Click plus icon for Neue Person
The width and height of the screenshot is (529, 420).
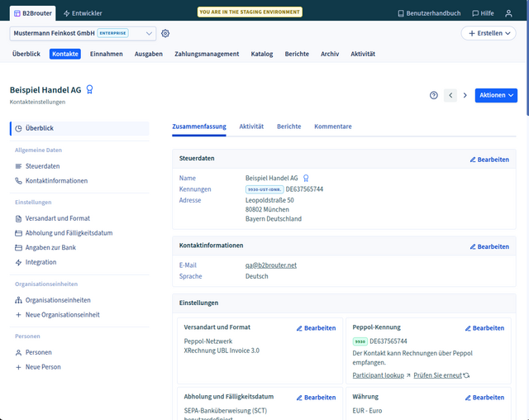click(x=18, y=367)
